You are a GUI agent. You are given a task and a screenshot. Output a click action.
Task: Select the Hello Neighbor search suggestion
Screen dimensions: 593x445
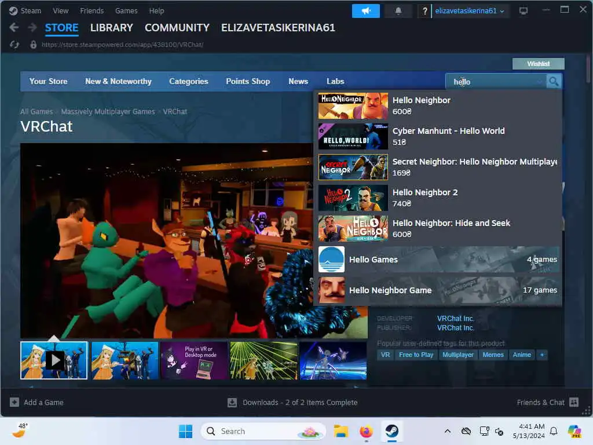438,105
